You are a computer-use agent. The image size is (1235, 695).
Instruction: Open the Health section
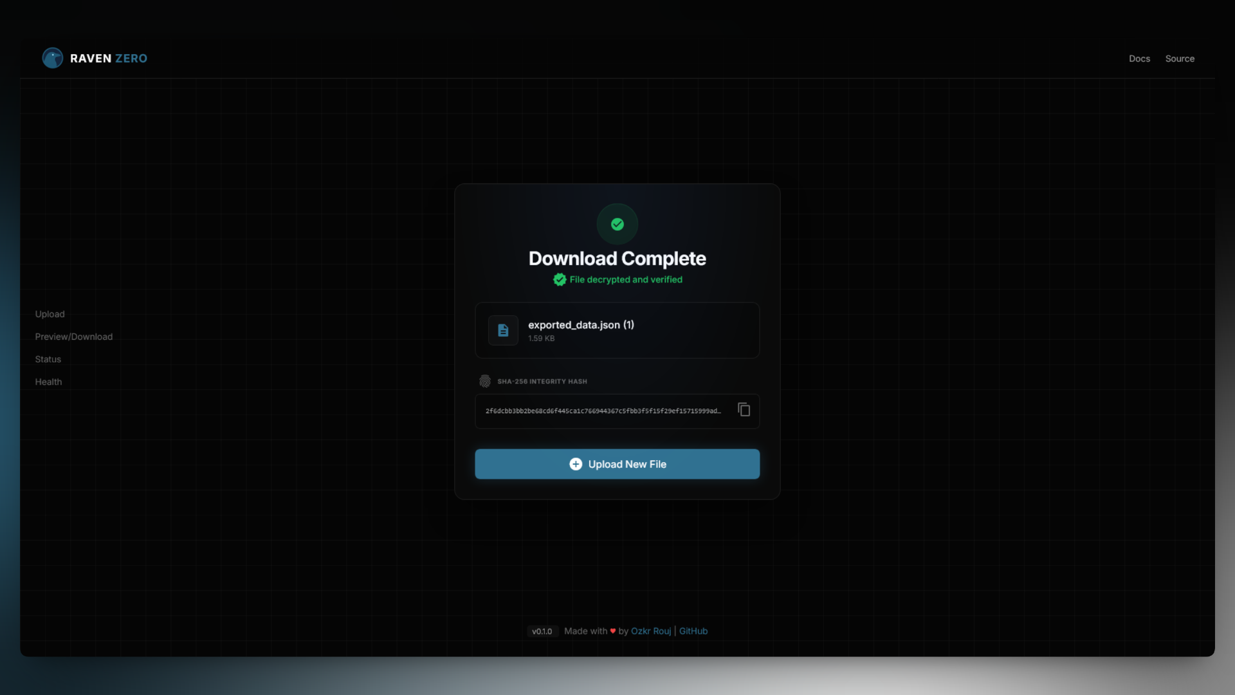[x=48, y=382]
